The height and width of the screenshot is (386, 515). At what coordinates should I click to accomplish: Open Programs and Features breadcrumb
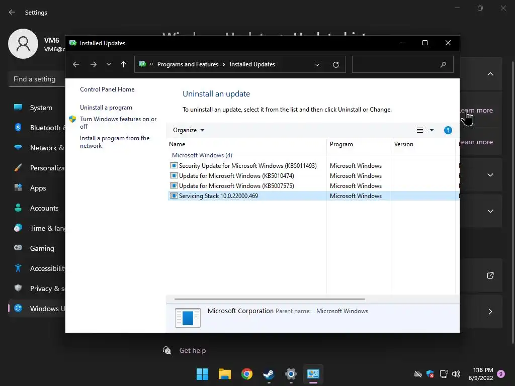[x=188, y=64]
